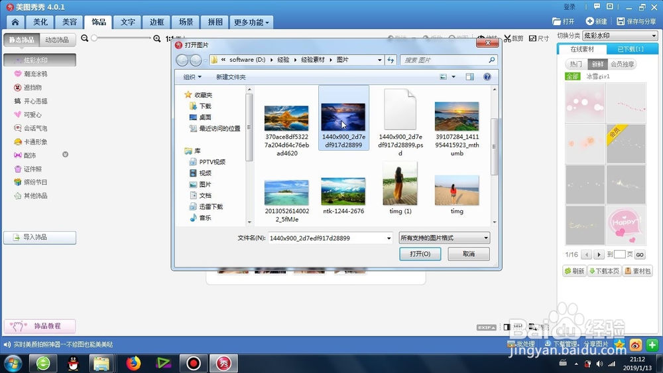This screenshot has width=663, height=373.
Task: Click the new folder button
Action: pos(231,76)
